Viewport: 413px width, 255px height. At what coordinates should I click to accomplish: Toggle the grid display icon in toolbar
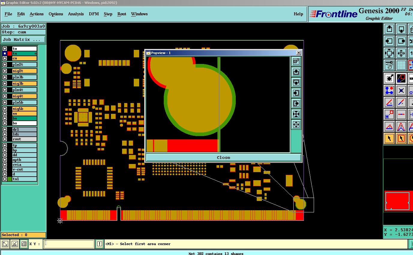401,65
